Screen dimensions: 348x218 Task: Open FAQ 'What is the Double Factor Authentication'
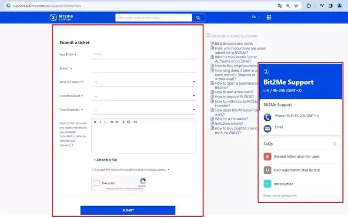[x=236, y=59]
